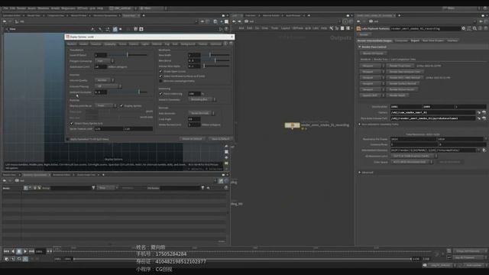489x275 pixels.
Task: Switch to the Background tab in Display Options
Action: click(188, 44)
